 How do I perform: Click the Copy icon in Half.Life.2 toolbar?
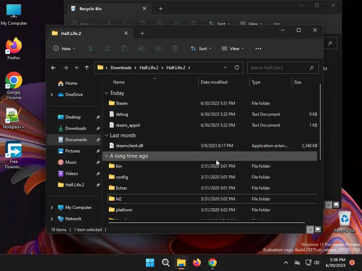point(107,49)
